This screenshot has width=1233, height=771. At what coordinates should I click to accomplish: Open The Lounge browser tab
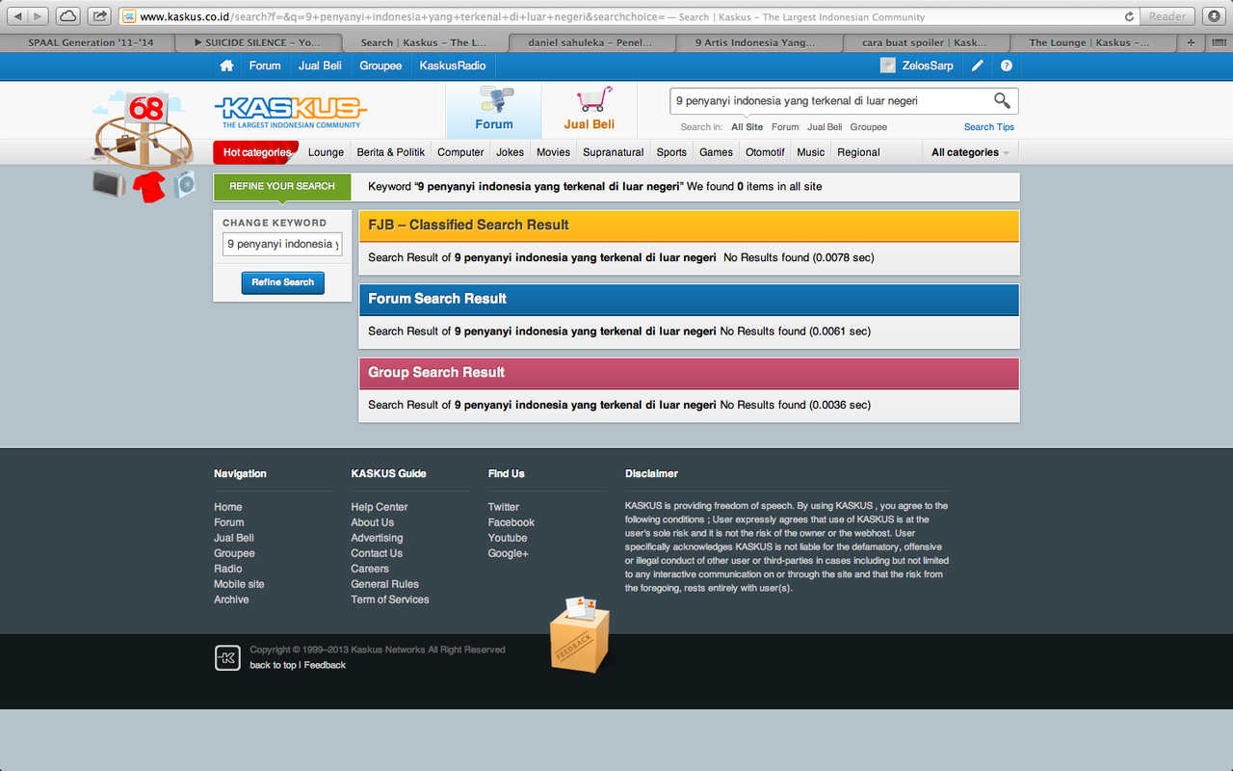point(1089,42)
